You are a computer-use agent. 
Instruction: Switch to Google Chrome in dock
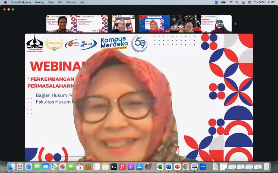tap(186, 167)
